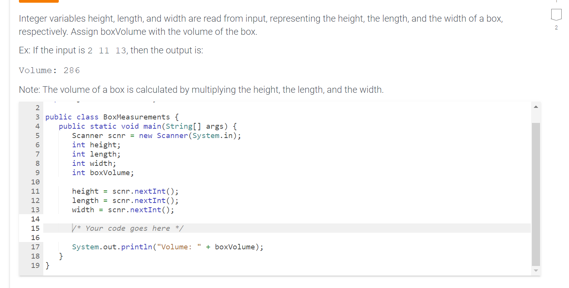Viewport: 569px width, 288px height.
Task: Click line number 3 in the gutter
Action: pyautogui.click(x=37, y=117)
